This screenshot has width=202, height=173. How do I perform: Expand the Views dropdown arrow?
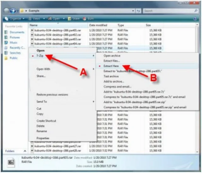tap(44, 19)
